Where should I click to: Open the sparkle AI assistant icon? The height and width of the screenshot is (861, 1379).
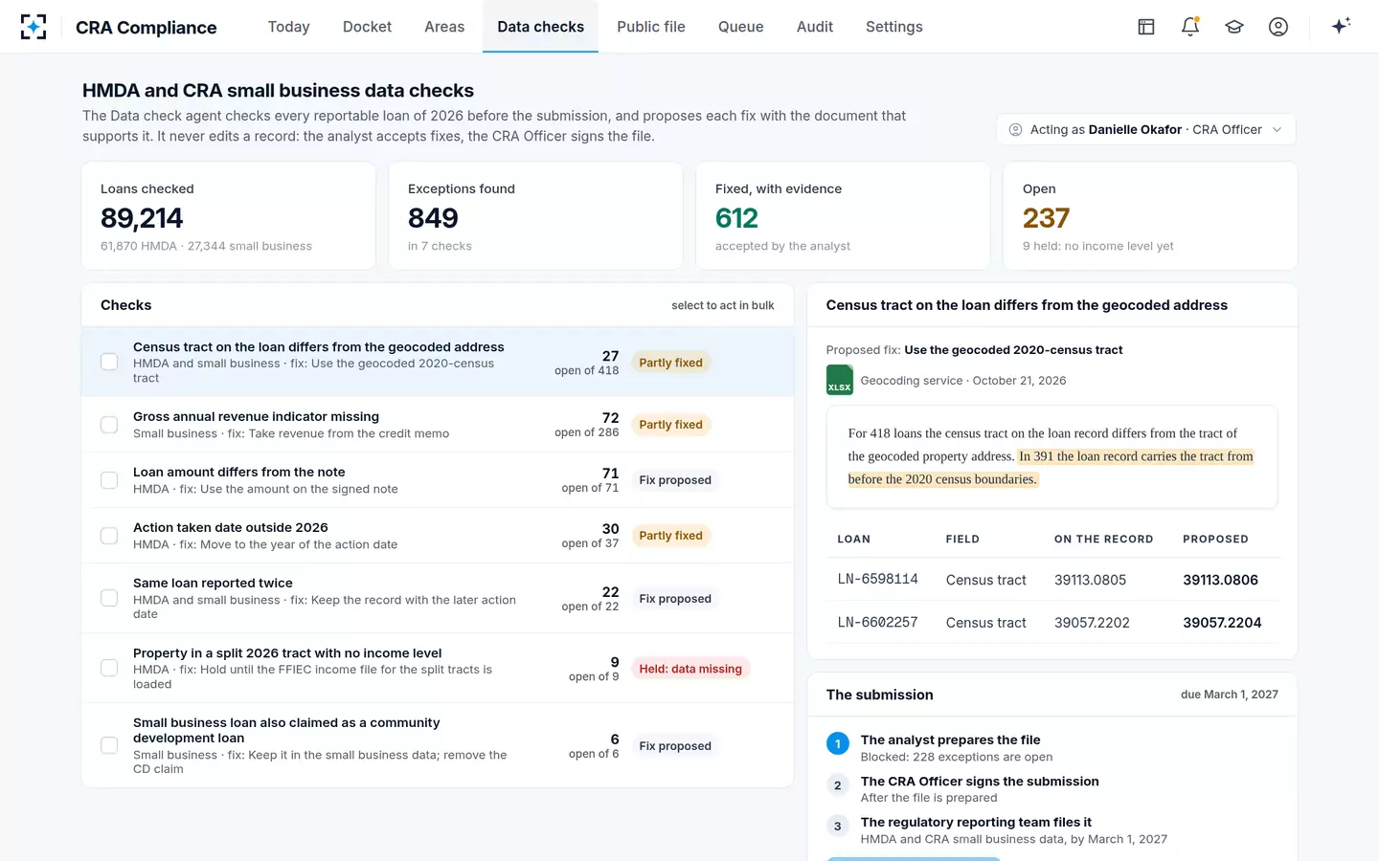1341,26
